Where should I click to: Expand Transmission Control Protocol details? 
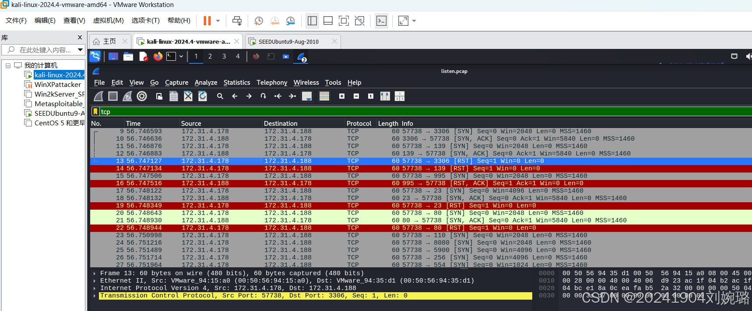click(x=95, y=296)
